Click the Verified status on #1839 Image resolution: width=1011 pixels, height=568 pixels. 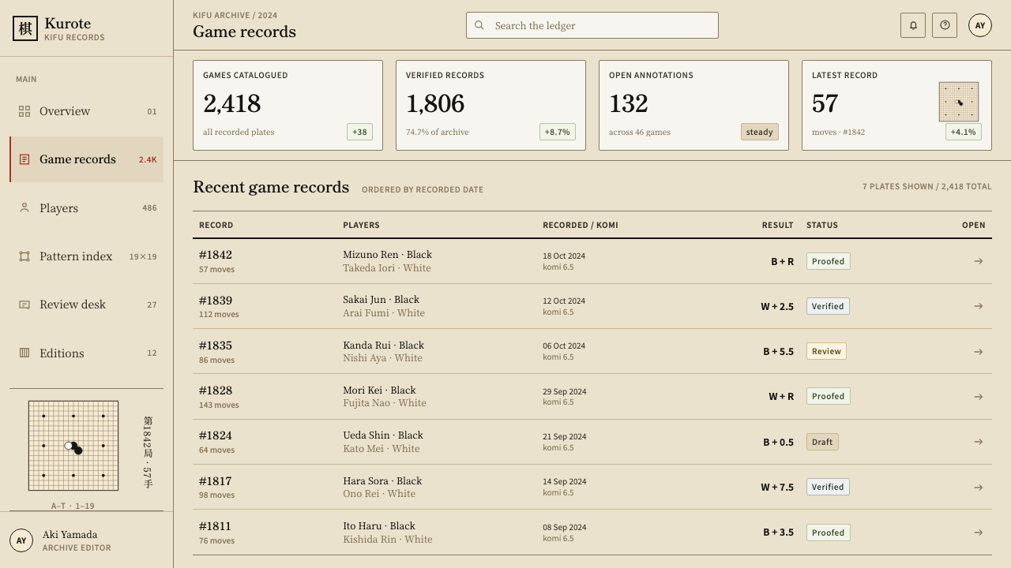pyautogui.click(x=828, y=306)
